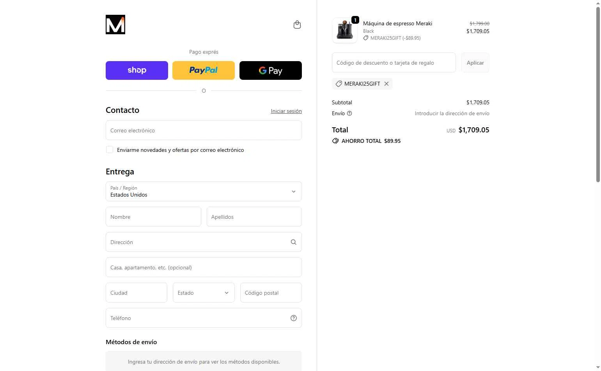Click into the Ciudad field
Viewport: 601px width, 371px height.
(137, 292)
